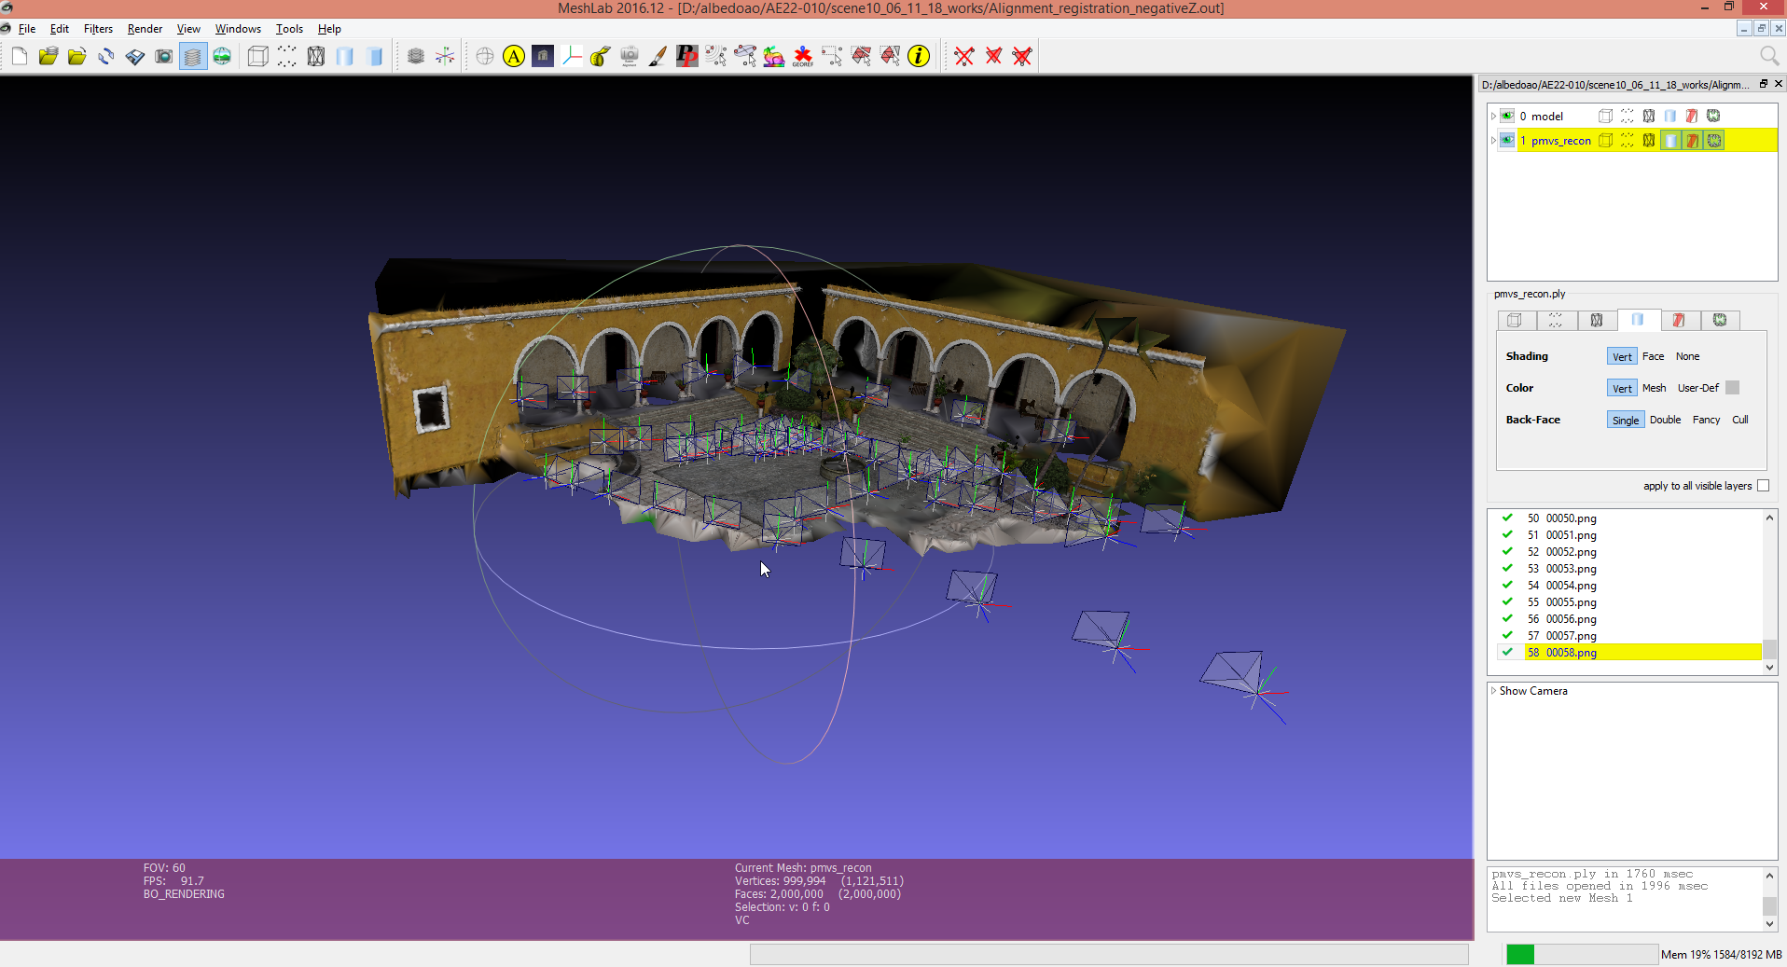Enable the Show Axis toolbar icon

445,57
